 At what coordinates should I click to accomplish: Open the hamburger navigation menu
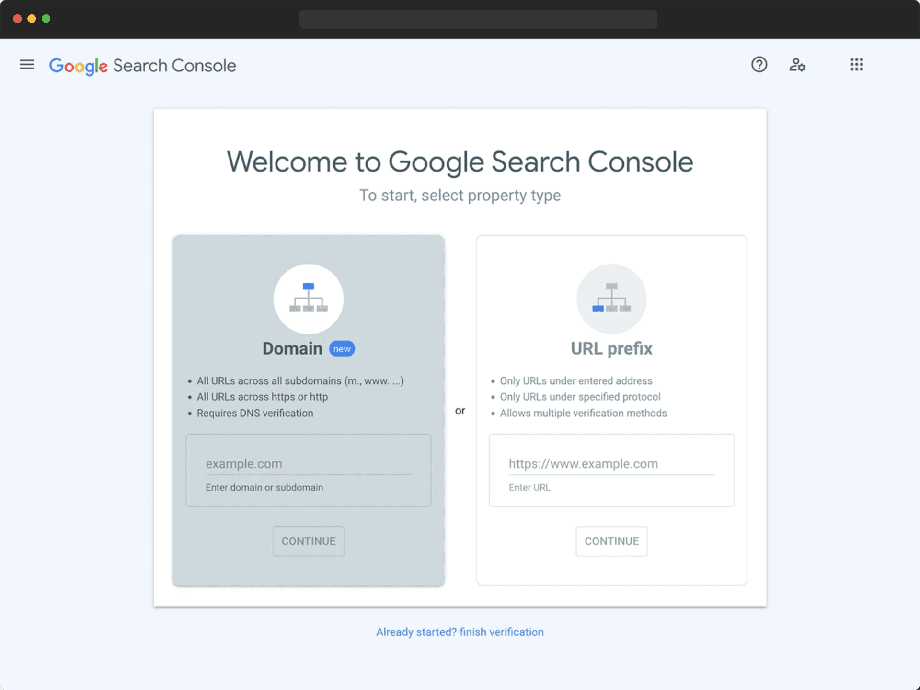point(27,64)
